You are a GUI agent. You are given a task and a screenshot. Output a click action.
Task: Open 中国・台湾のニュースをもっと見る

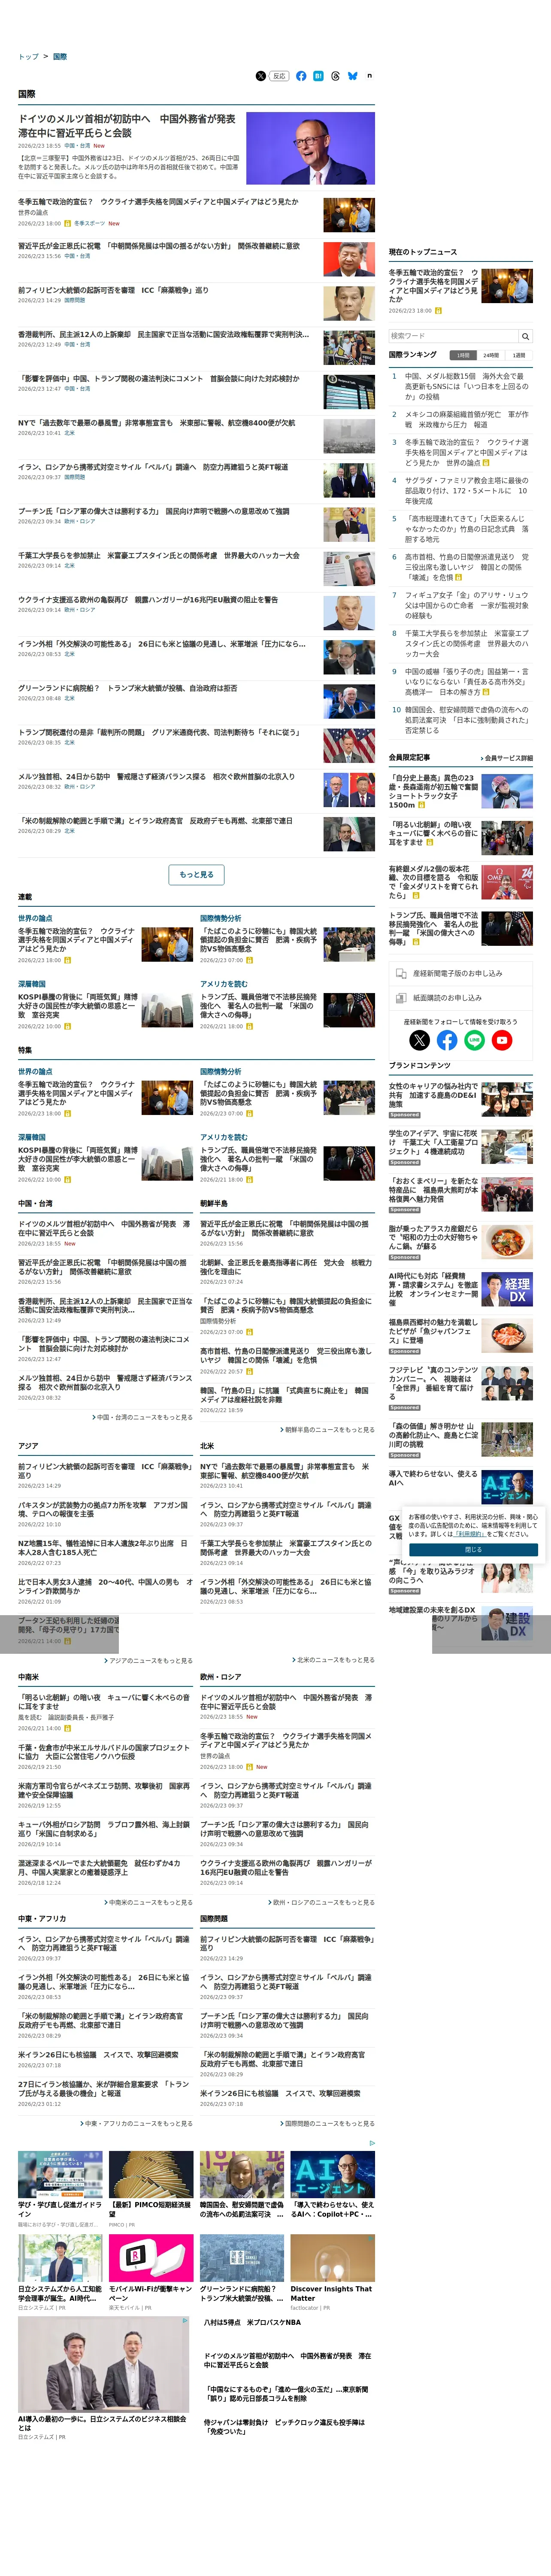pos(143,1417)
